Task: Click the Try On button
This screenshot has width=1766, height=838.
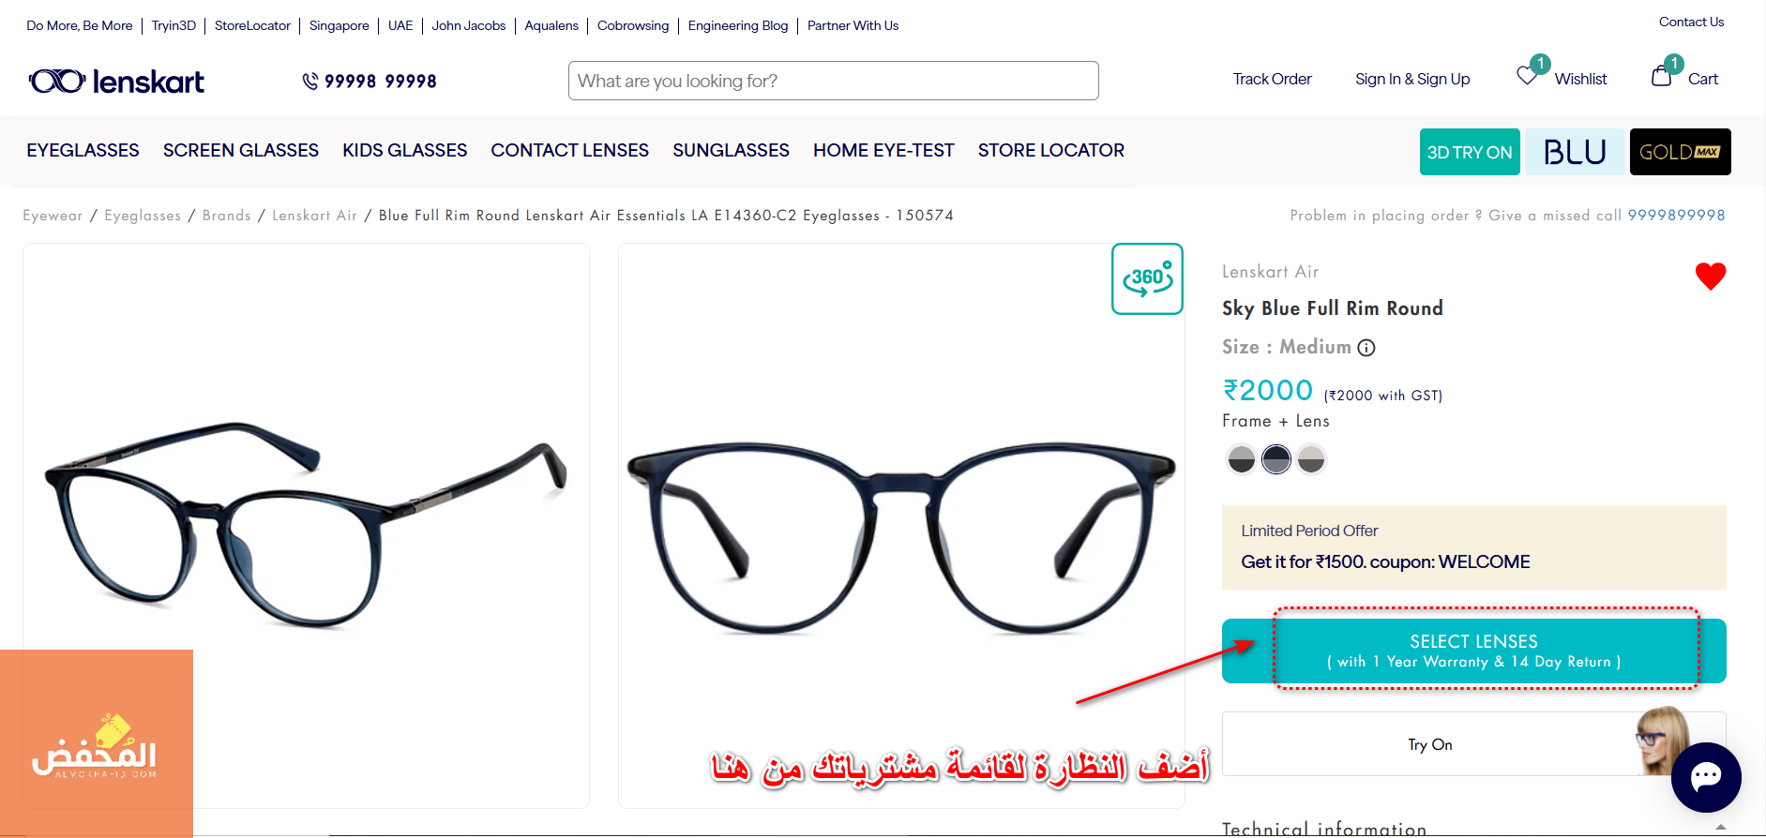Action: [x=1473, y=744]
